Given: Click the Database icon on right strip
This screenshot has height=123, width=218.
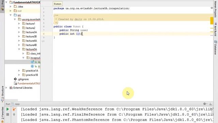Looking at the screenshot, I should 216,42.
